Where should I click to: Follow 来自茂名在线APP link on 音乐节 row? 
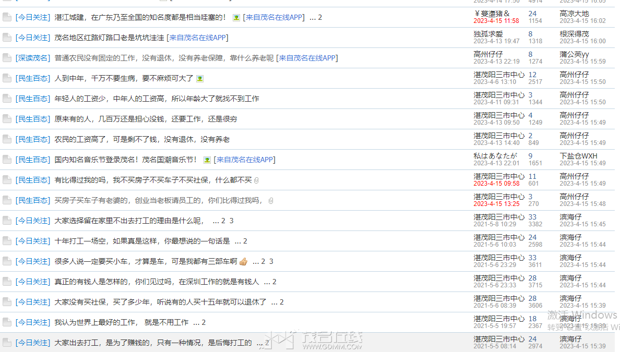point(244,160)
